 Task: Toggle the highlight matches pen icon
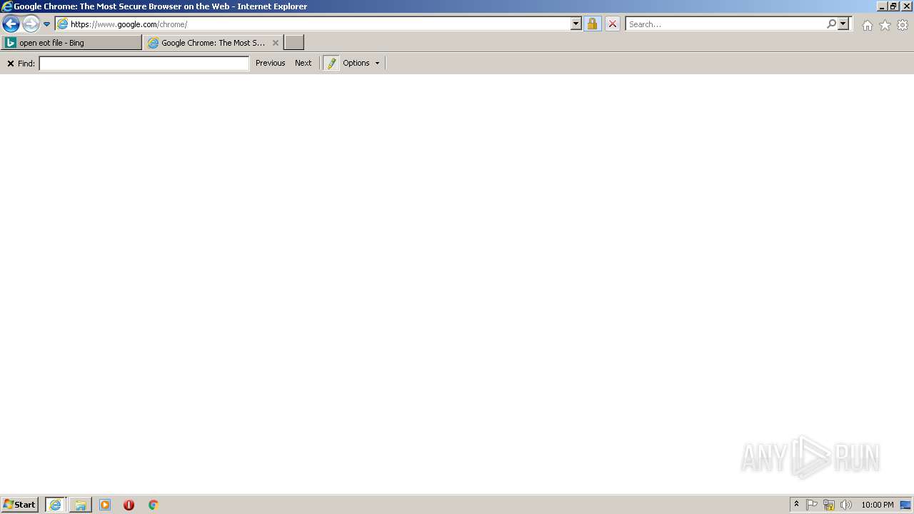coord(331,63)
